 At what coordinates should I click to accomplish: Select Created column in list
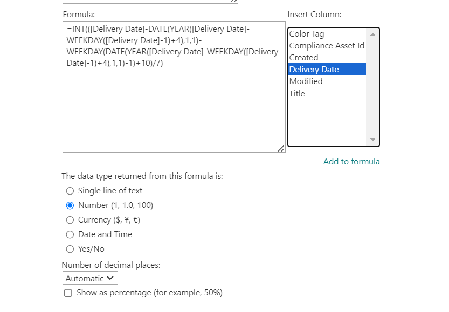click(327, 57)
